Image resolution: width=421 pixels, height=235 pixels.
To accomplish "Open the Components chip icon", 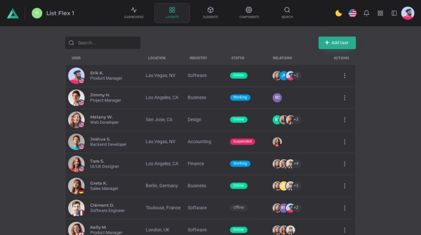I will (x=249, y=13).
